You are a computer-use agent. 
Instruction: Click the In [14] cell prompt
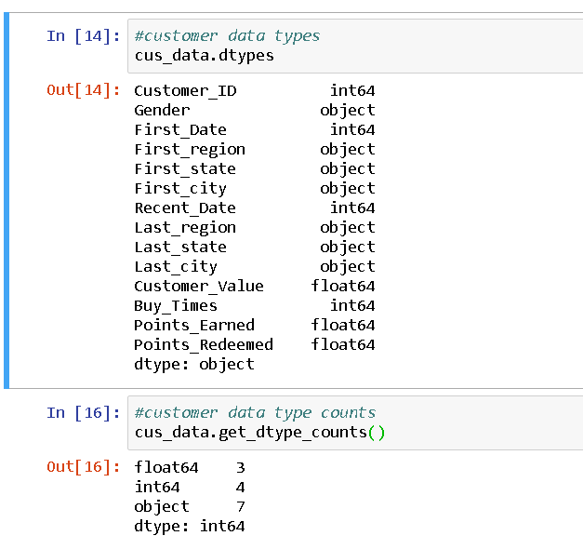84,36
